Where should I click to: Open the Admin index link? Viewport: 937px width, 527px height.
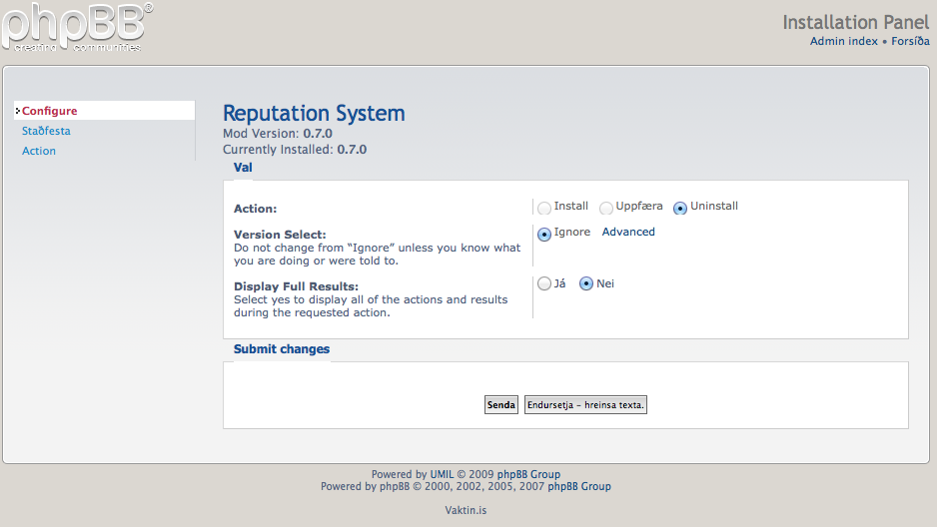[x=843, y=41]
